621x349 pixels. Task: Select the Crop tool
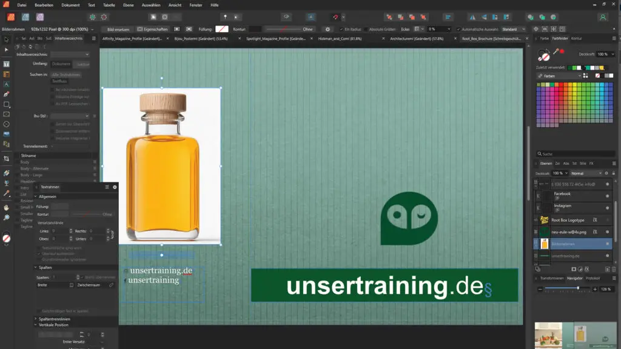pyautogui.click(x=6, y=159)
